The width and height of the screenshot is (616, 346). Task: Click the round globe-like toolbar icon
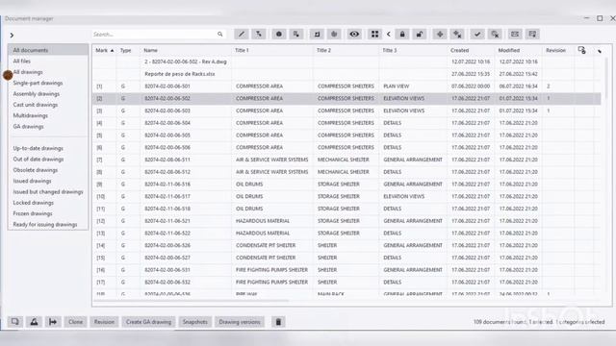334,35
